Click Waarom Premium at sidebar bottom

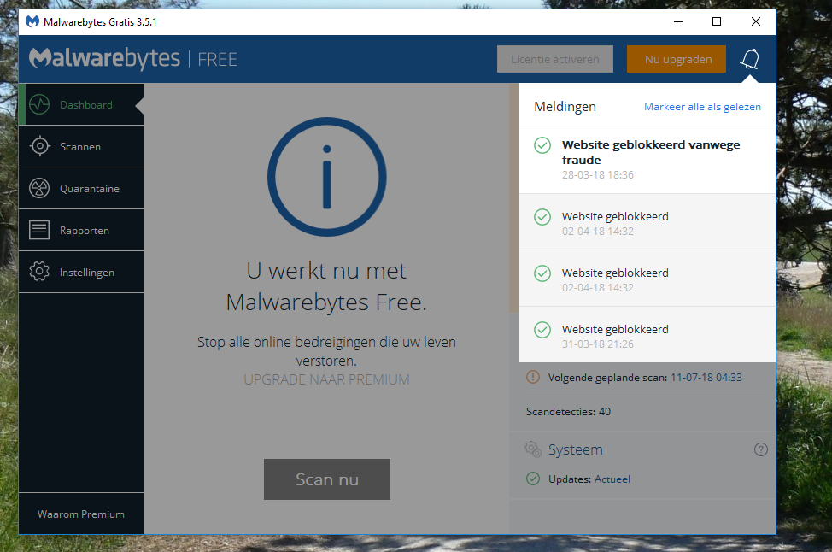(x=81, y=514)
